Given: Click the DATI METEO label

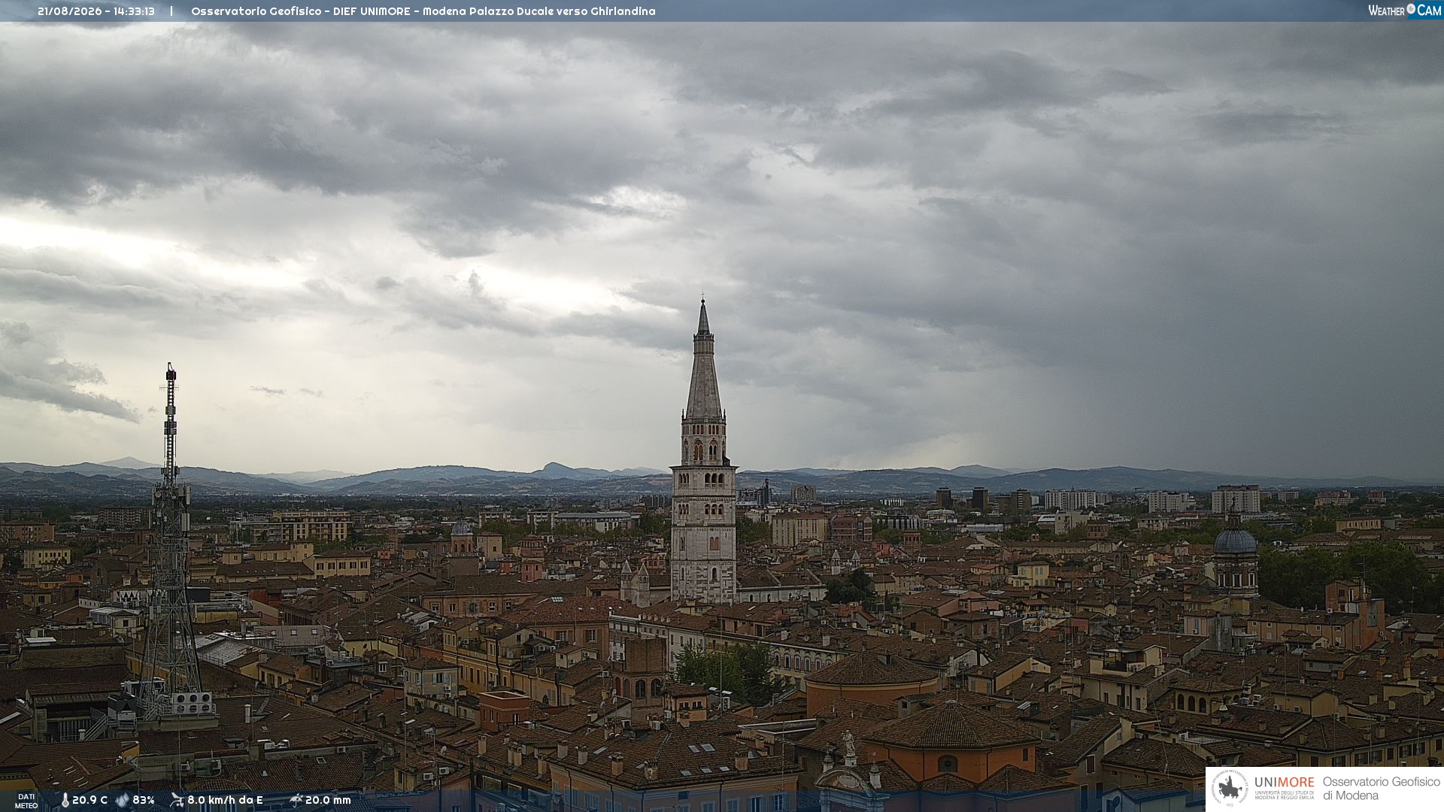Looking at the screenshot, I should pos(26,801).
